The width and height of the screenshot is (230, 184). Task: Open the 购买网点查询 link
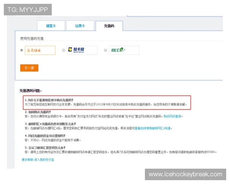[172, 117]
